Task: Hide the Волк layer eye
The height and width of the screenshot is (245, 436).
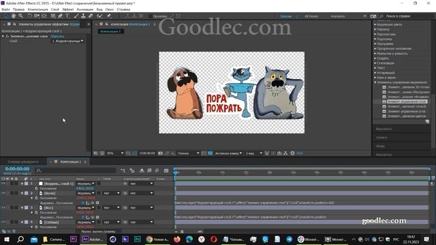Action: (3, 193)
